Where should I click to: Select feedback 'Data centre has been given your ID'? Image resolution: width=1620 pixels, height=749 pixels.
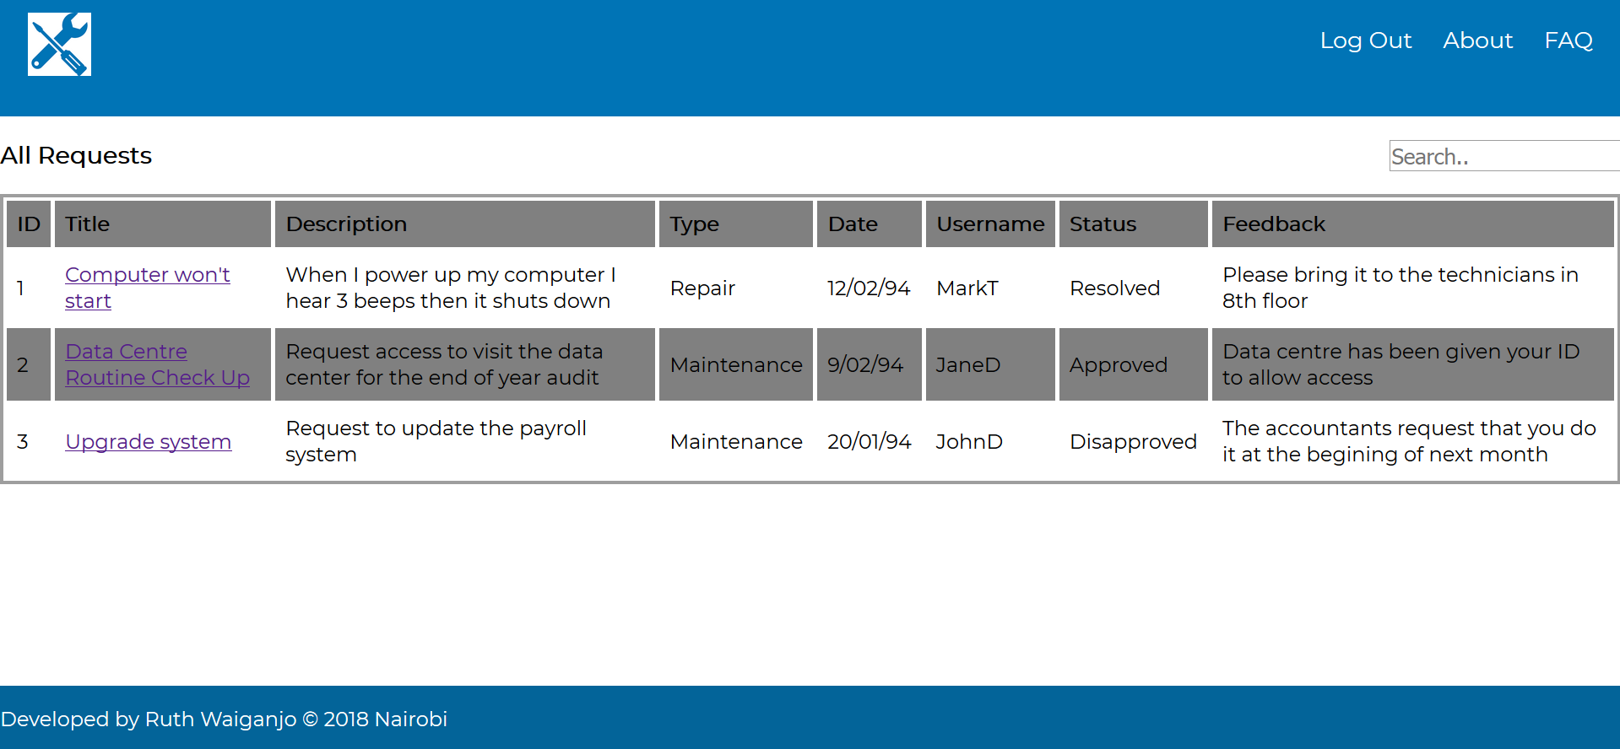1401,364
